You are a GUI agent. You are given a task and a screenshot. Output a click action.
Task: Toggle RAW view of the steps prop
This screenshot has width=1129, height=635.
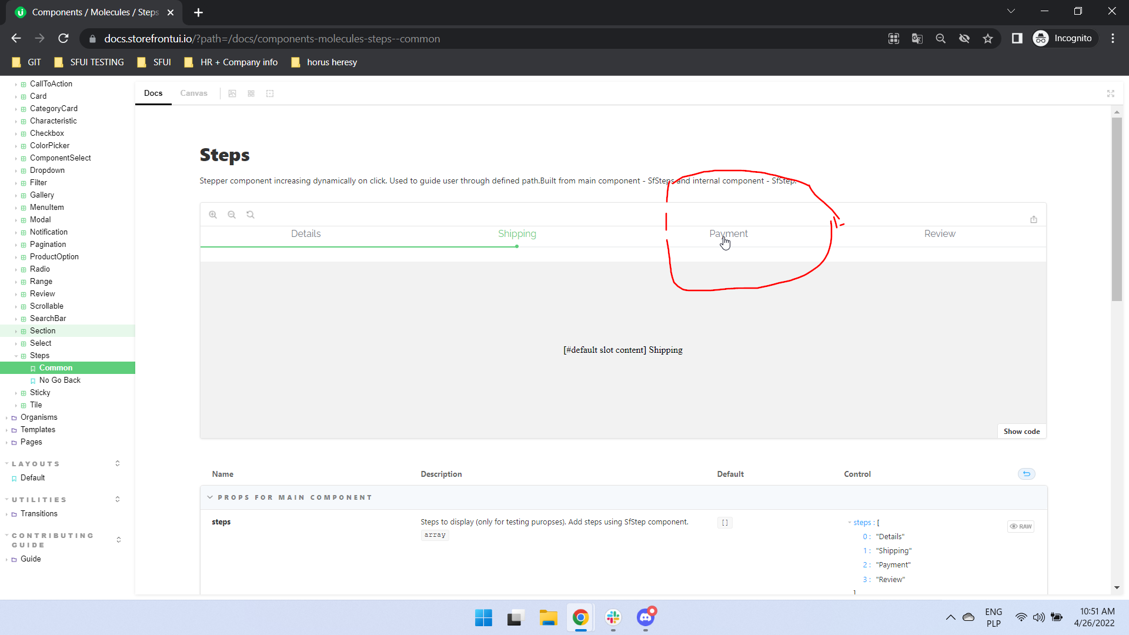(1021, 526)
